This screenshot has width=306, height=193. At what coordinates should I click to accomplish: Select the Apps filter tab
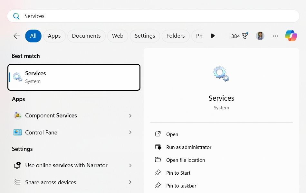coord(54,36)
